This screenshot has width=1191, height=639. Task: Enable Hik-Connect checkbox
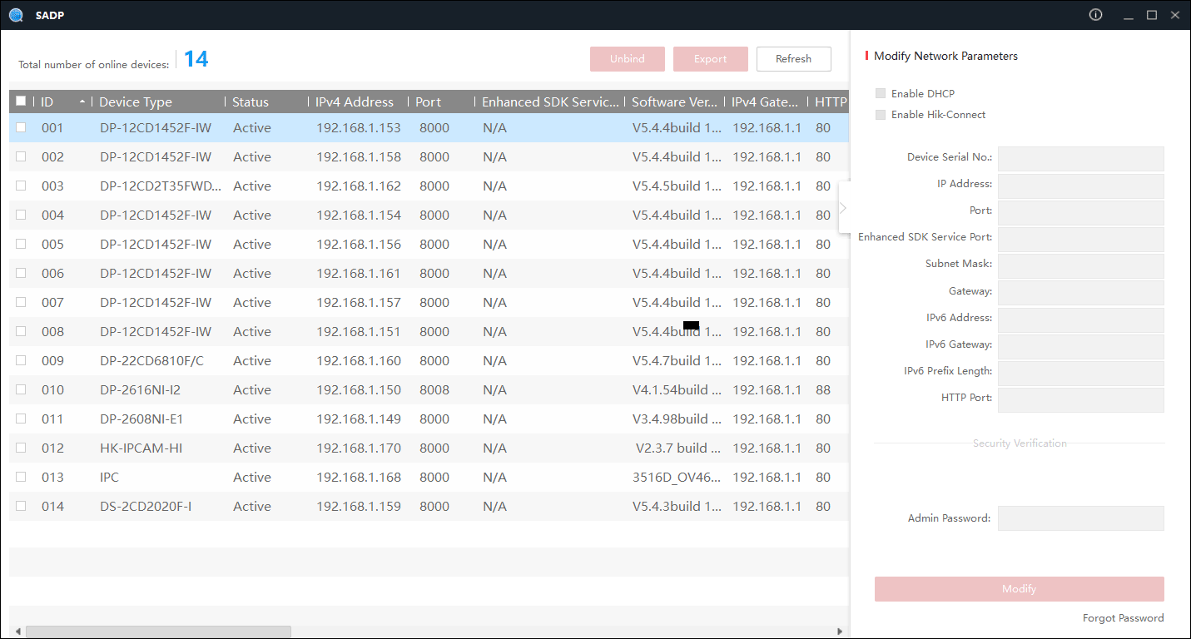881,114
